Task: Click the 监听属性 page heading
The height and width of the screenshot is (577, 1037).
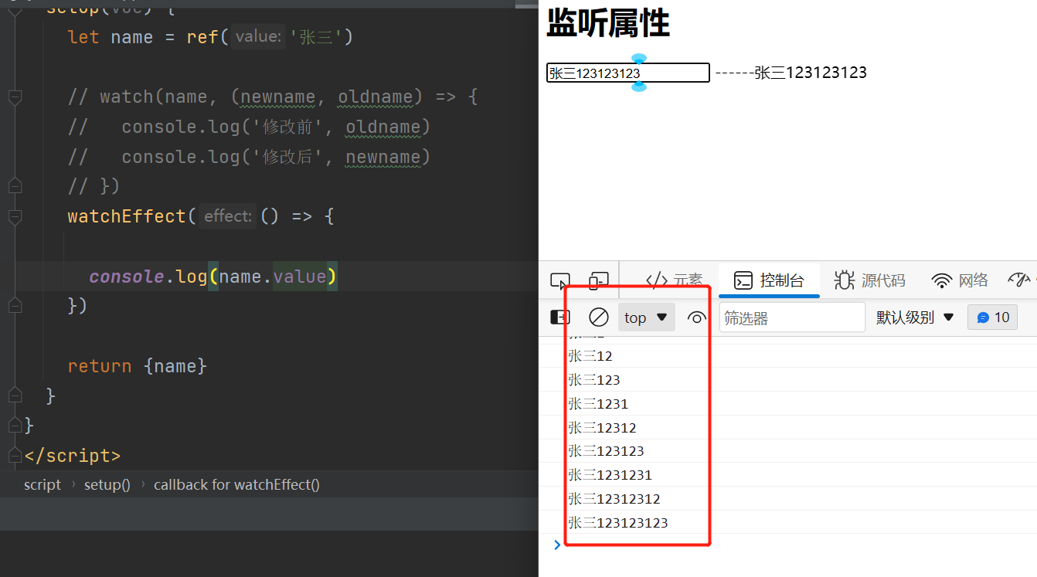Action: (608, 22)
